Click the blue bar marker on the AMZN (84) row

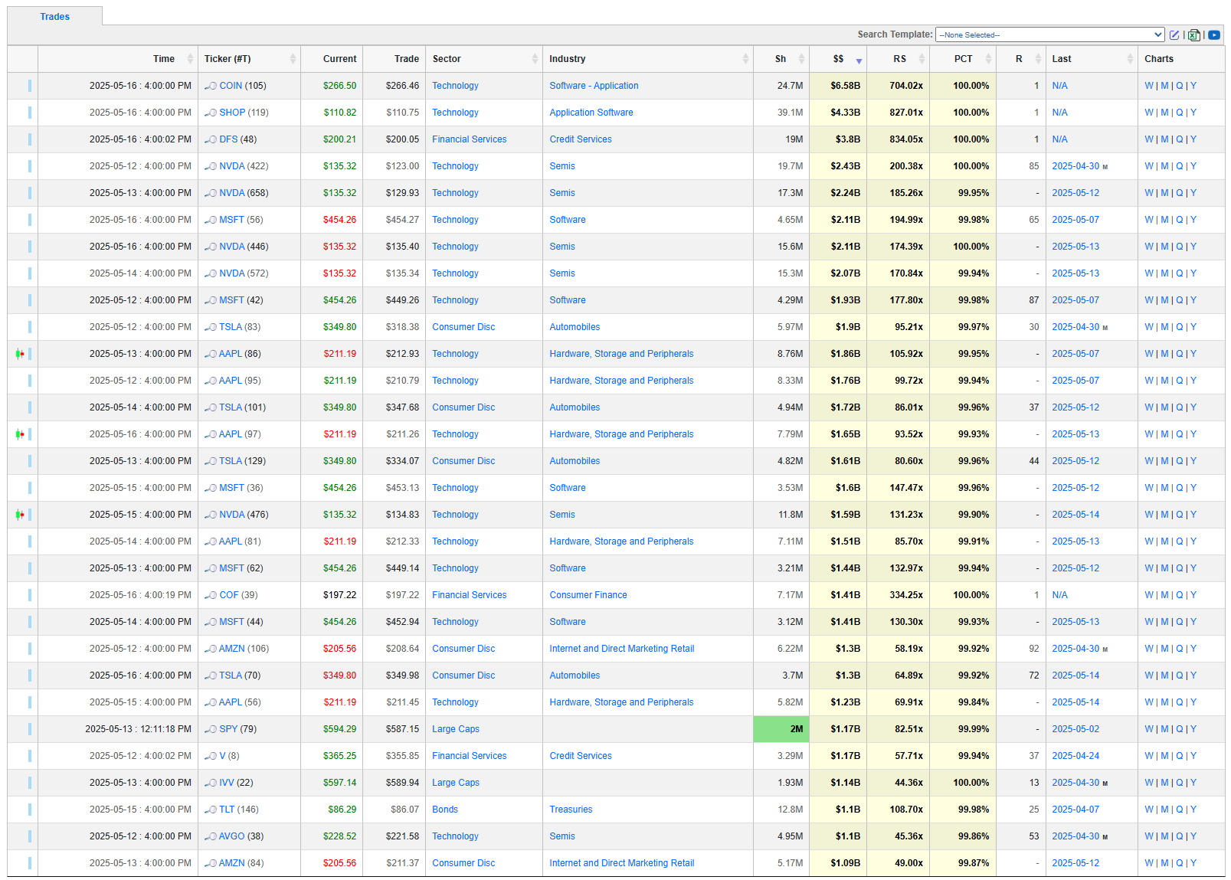click(x=30, y=863)
